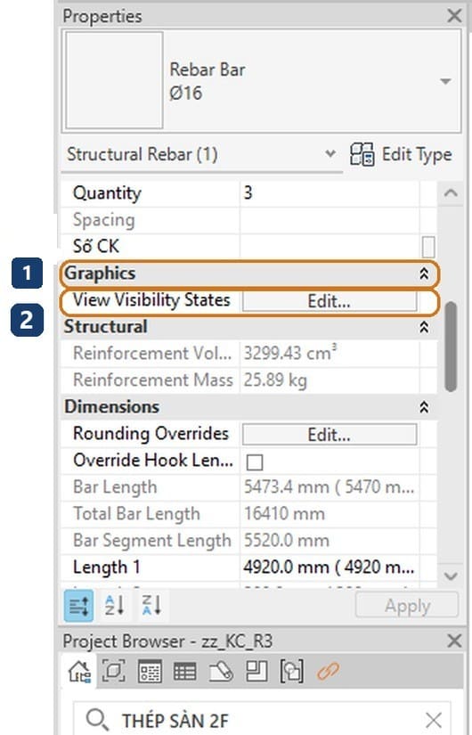
Task: Select the legends filter icon in Project Browser
Action: 150,671
